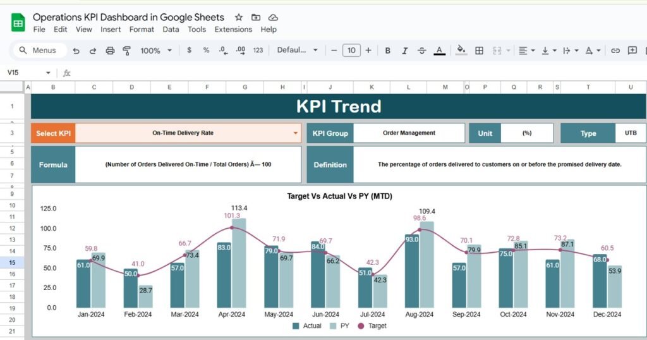Move document with the folder icon
Screen dimensions: 647x340
point(256,17)
